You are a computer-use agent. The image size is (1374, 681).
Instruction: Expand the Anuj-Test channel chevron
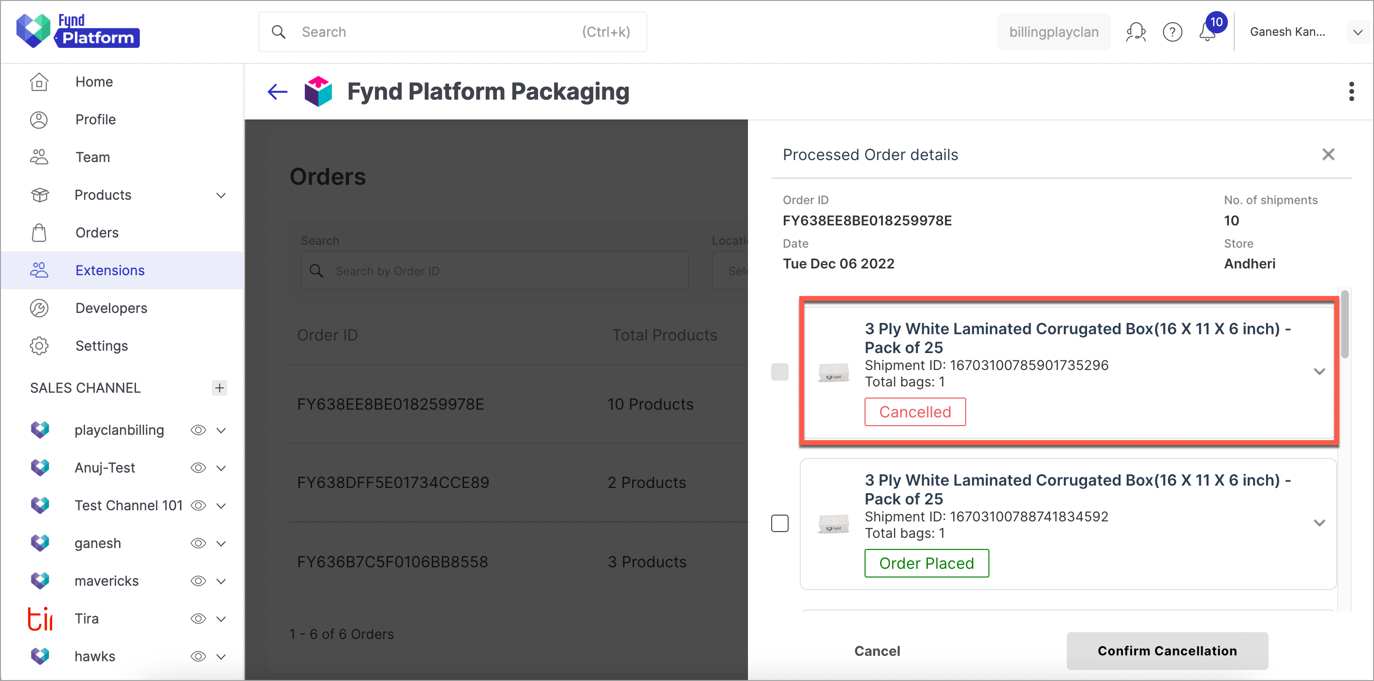click(221, 468)
